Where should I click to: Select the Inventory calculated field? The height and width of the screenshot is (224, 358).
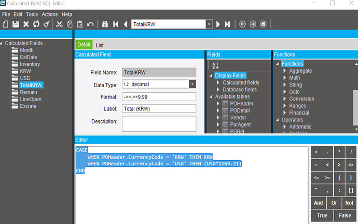coord(30,64)
